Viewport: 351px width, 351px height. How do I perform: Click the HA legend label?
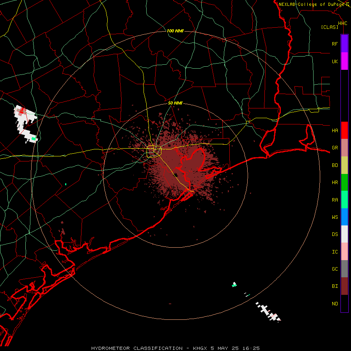[335, 130]
